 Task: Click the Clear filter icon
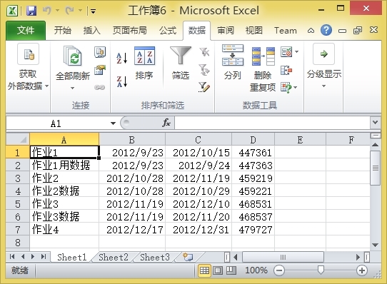tap(205, 52)
